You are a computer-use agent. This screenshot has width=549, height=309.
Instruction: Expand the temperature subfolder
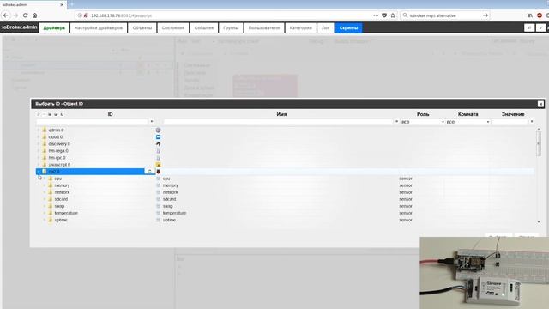point(45,213)
